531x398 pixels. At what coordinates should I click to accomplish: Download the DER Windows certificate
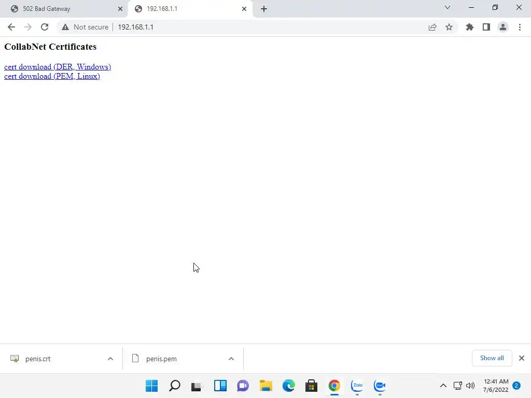(x=58, y=67)
